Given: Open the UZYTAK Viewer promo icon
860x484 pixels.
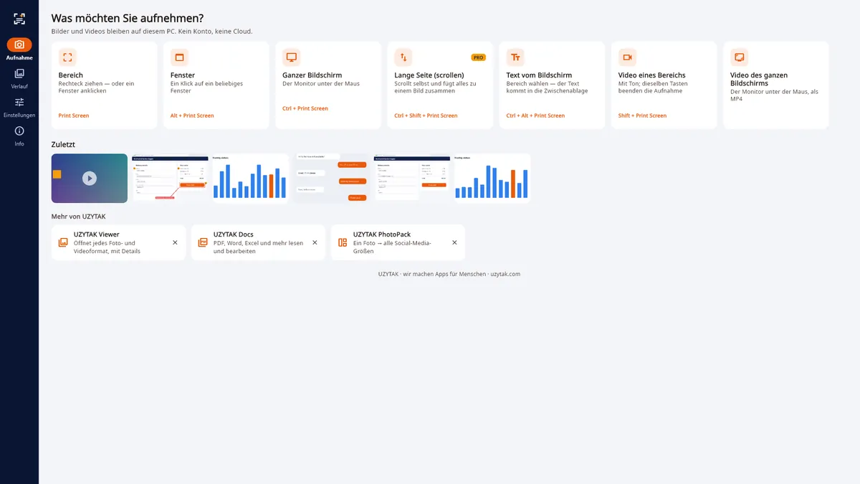Looking at the screenshot, I should coord(63,242).
